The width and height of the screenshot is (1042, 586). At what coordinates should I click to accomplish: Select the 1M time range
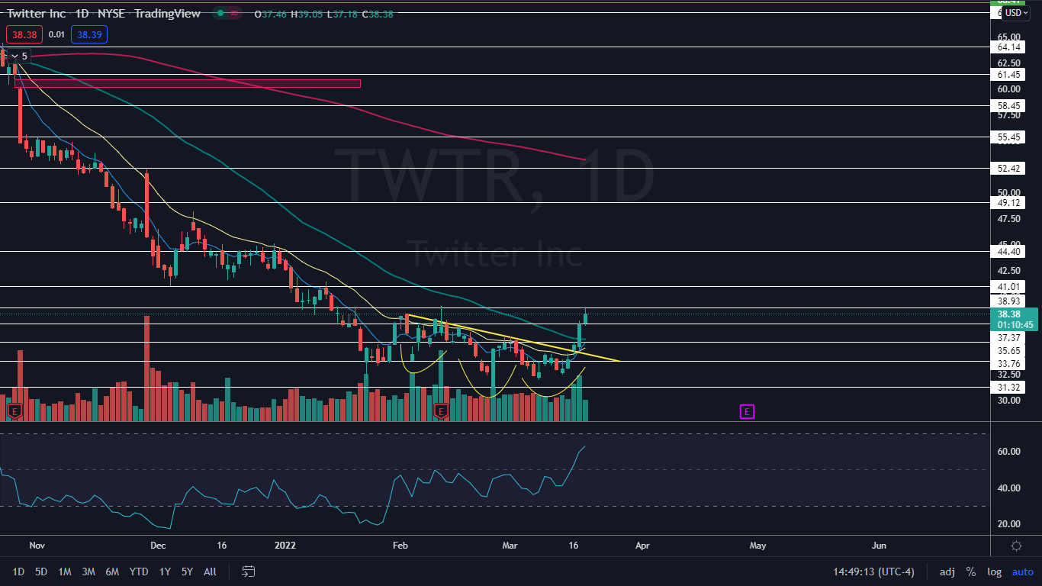tap(65, 572)
